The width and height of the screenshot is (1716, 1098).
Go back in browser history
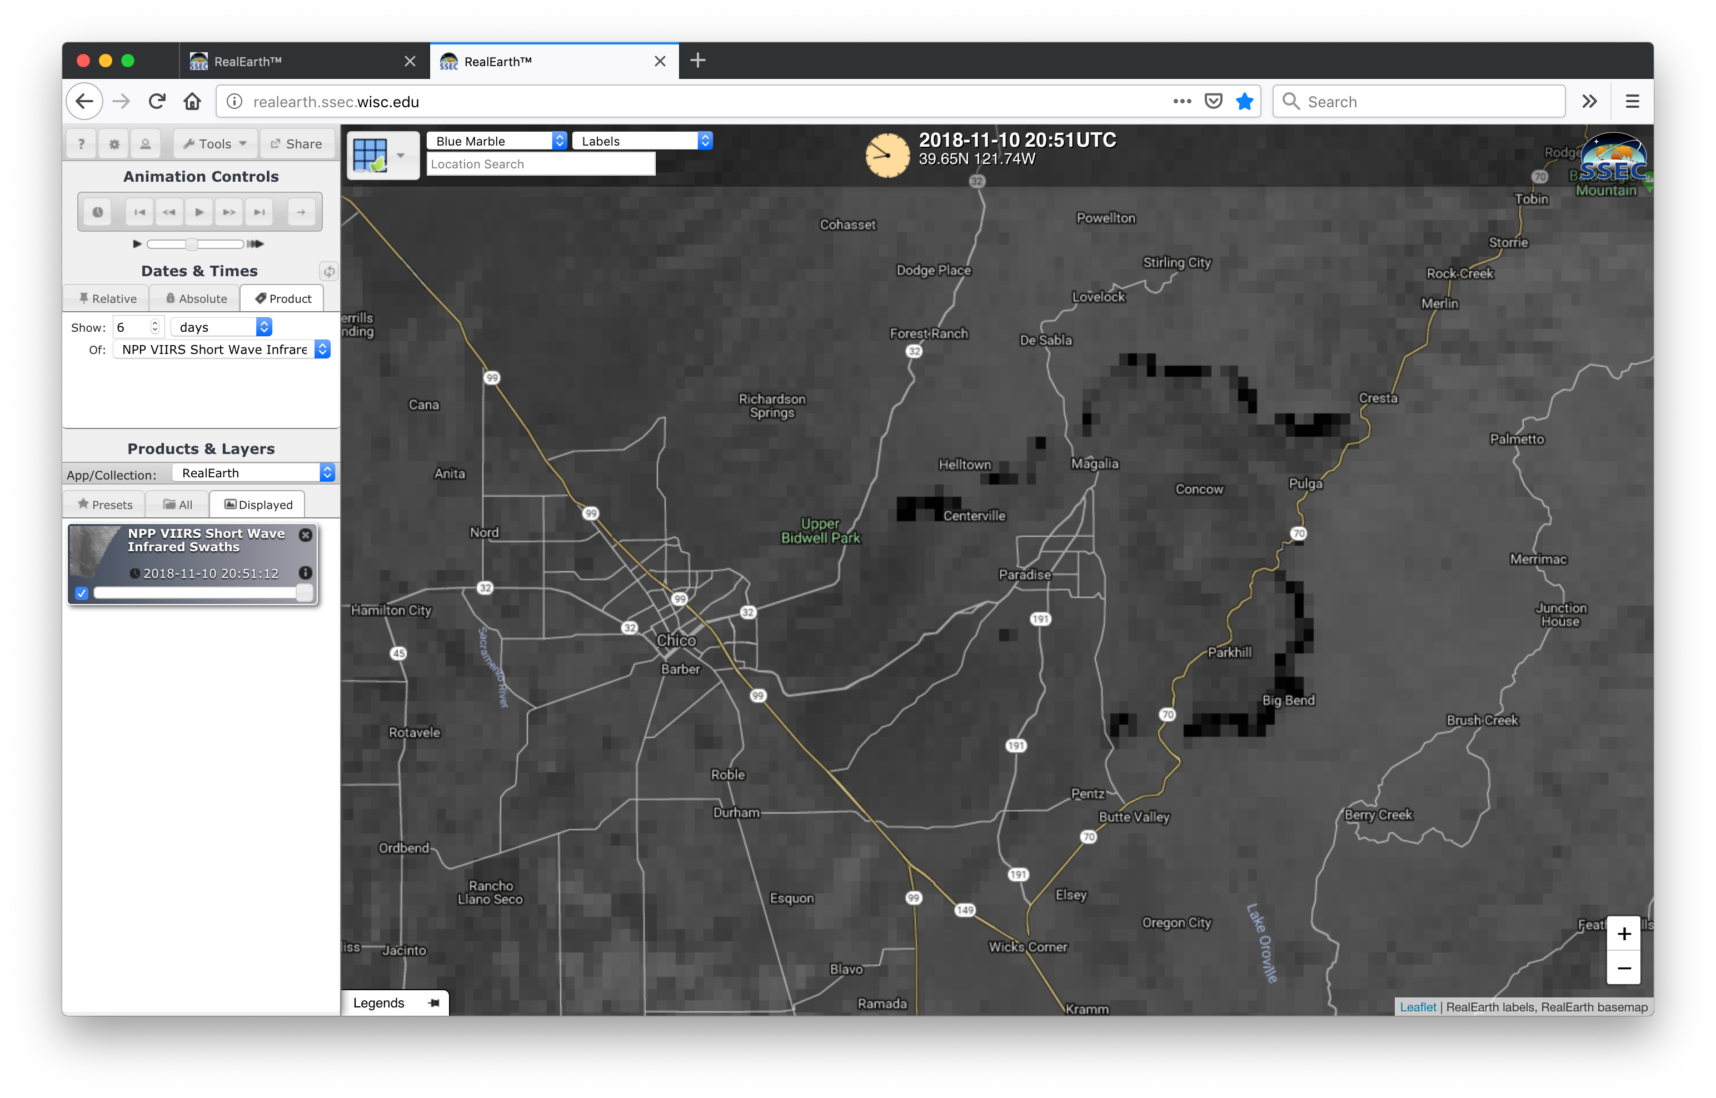[85, 101]
